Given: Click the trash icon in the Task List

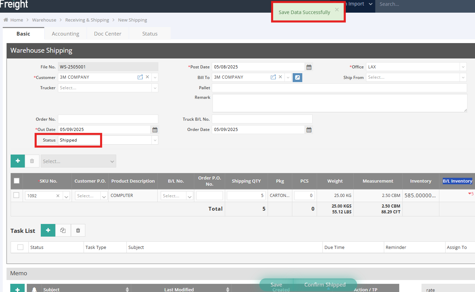Looking at the screenshot, I should pos(78,230).
